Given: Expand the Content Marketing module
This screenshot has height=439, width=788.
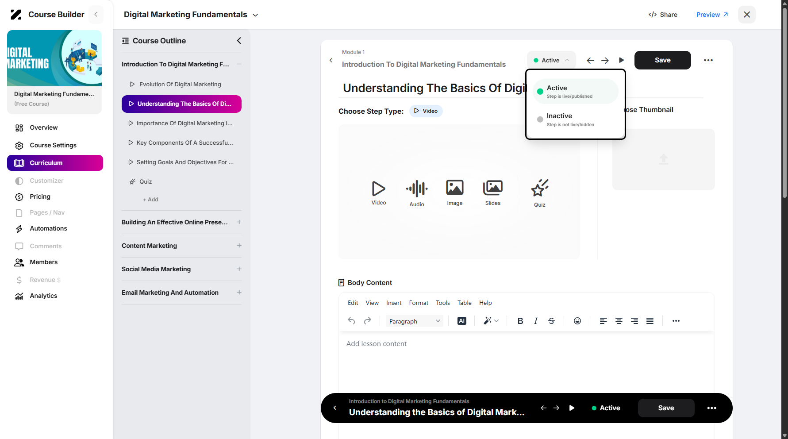Looking at the screenshot, I should [x=239, y=246].
